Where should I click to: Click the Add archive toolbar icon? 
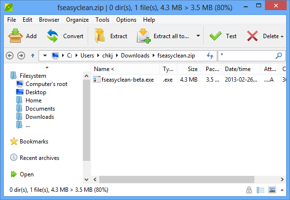pyautogui.click(x=16, y=36)
